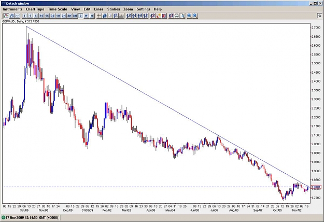The height and width of the screenshot is (222, 324).
Task: Click the Oct/06 date axis label
Action: [x=24, y=211]
